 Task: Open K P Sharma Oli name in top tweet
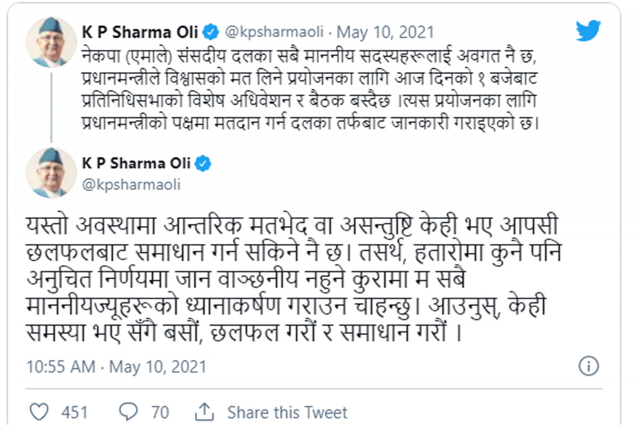coord(140,32)
